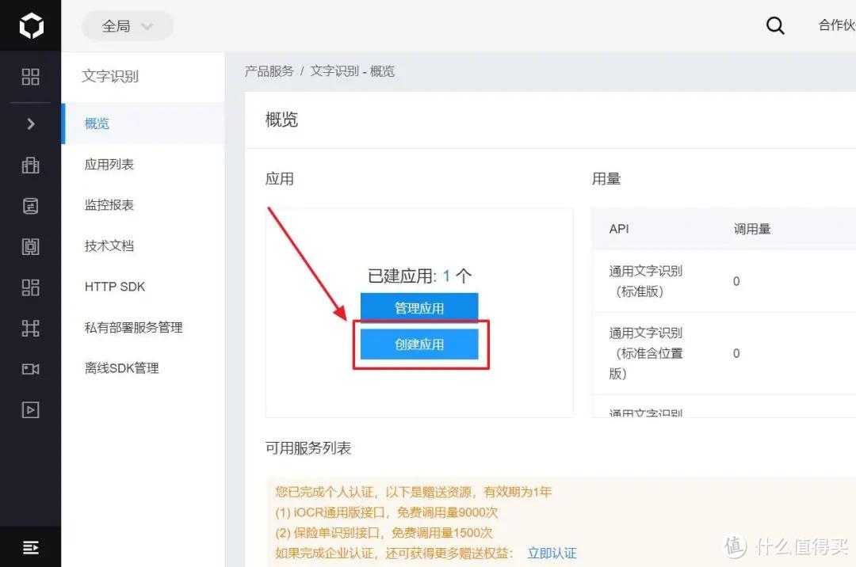Click the nested-square frame sidebar icon
Viewport: 856px width, 567px height.
[x=31, y=246]
